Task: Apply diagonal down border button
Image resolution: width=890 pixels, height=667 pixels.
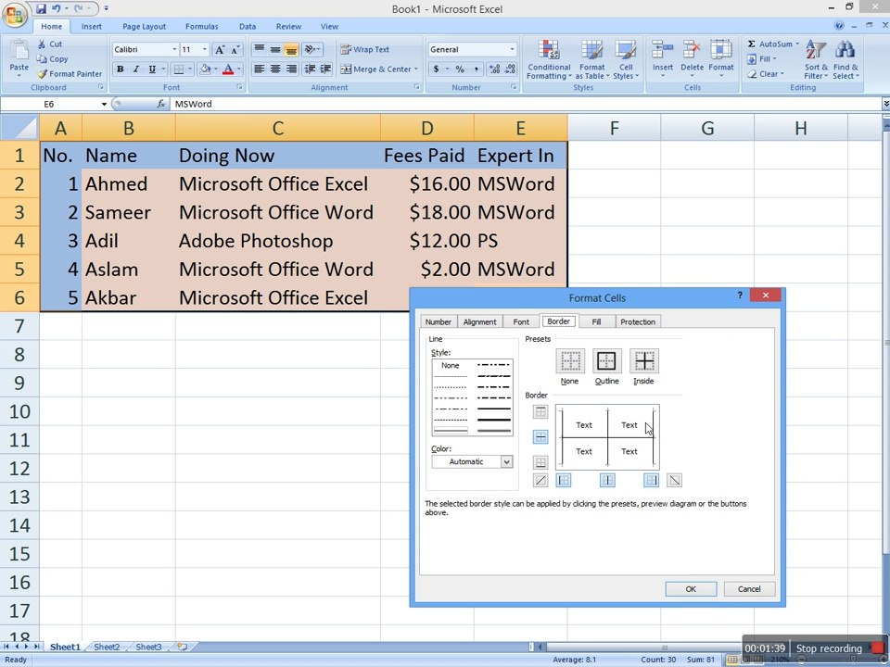Action: (x=674, y=481)
